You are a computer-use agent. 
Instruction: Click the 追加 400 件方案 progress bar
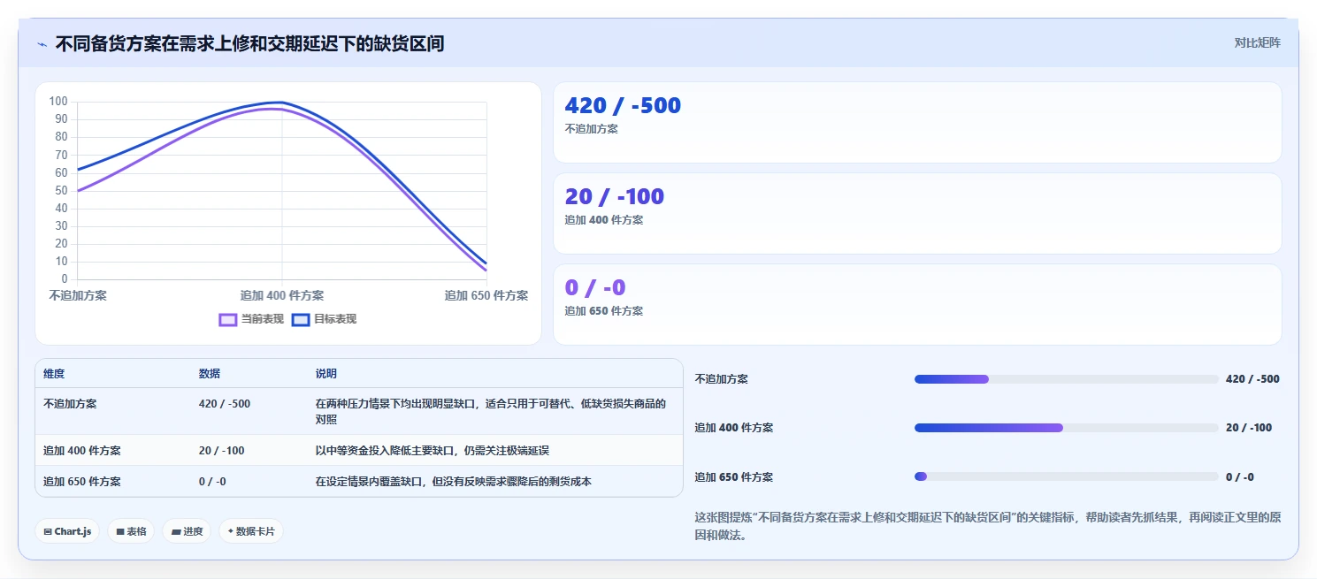(1067, 428)
